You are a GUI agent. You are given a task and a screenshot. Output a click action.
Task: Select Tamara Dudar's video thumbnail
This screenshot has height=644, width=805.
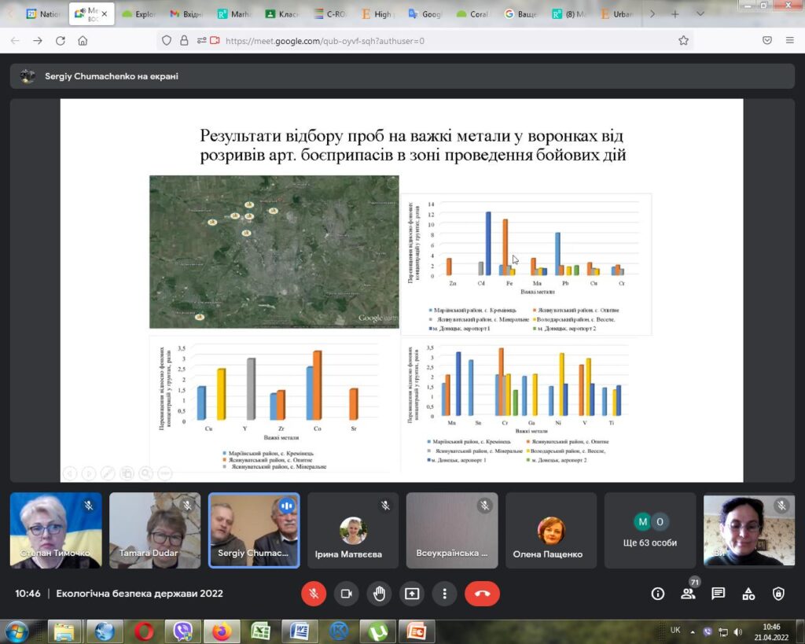155,530
